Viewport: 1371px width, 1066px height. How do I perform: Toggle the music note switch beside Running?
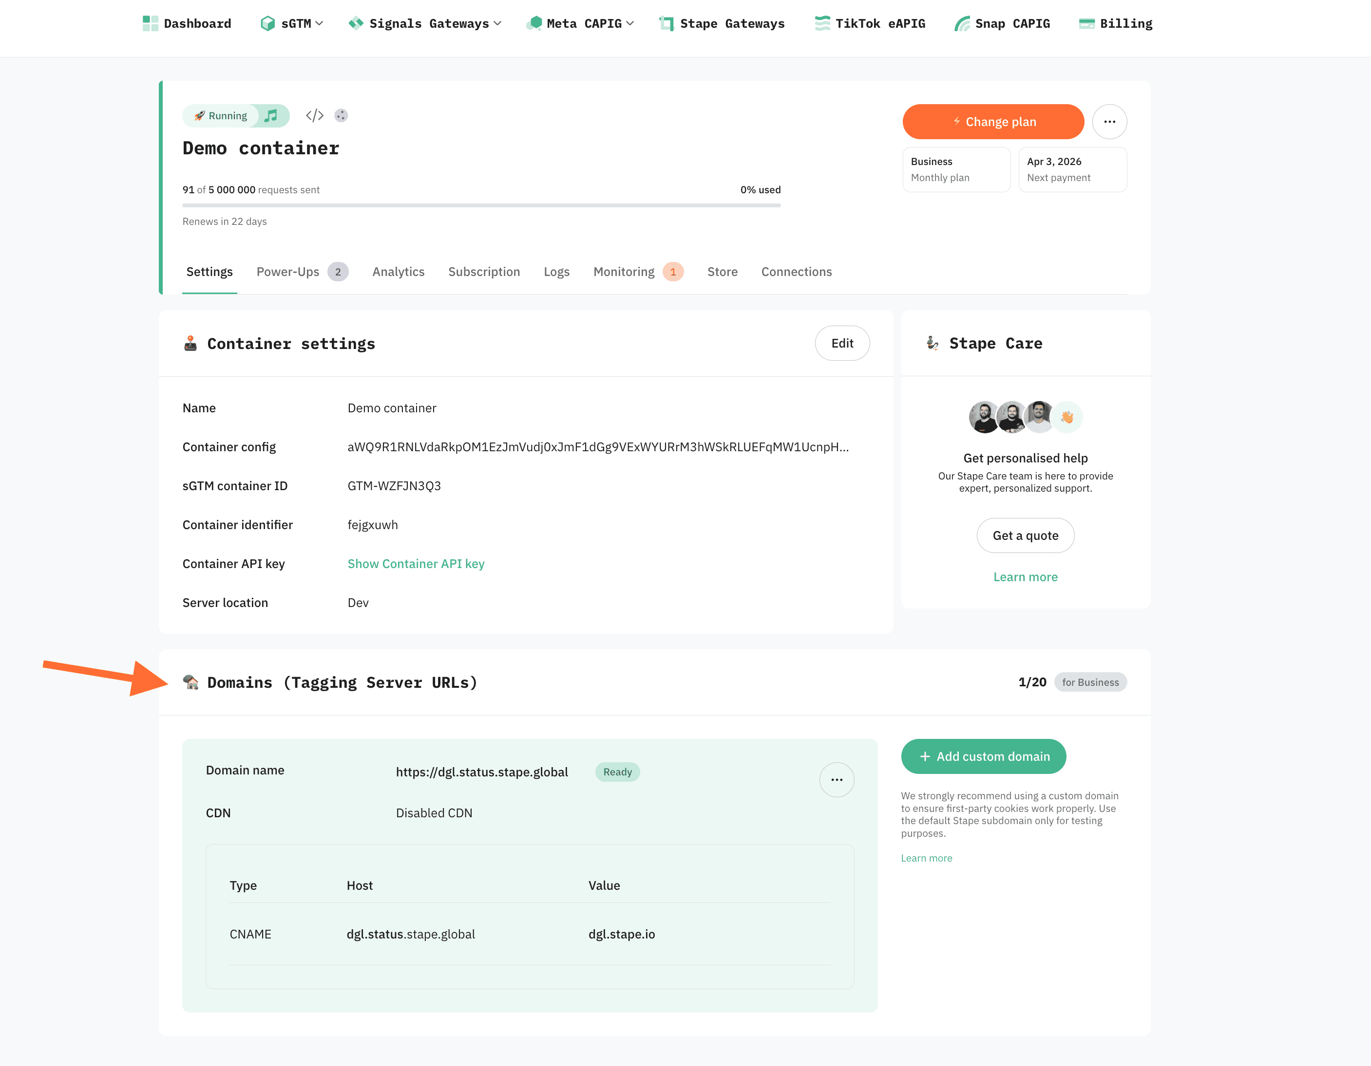[x=271, y=115]
